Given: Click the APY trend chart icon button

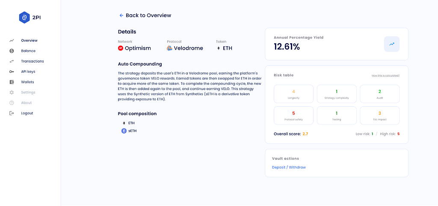Looking at the screenshot, I should coord(392,44).
